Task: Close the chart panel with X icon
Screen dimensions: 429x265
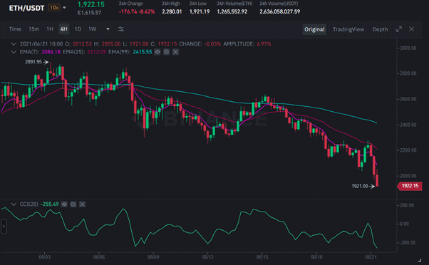Action: coord(411,29)
